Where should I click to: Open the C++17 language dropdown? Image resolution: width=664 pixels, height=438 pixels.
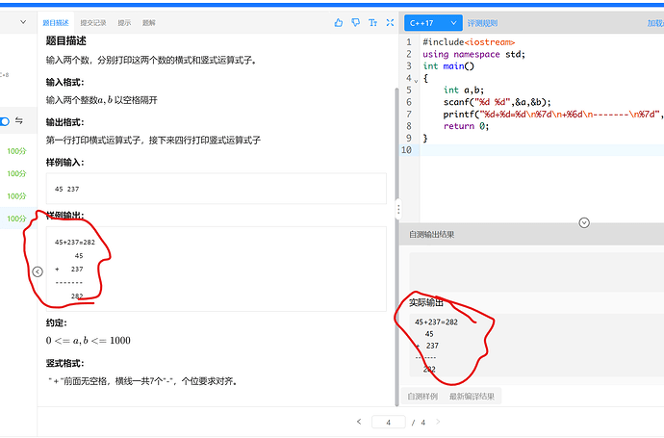coord(433,23)
